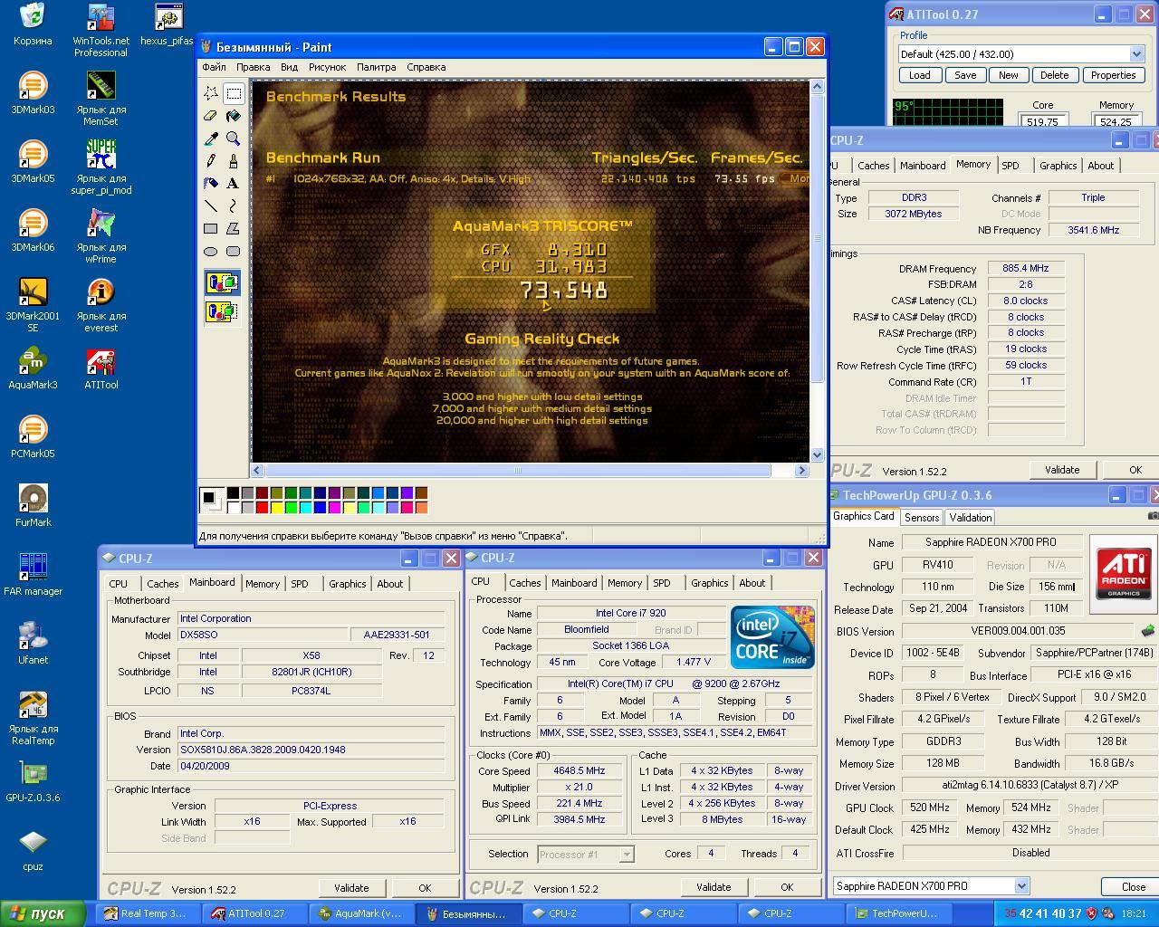Enable transparent selection mode in Paint

tap(222, 311)
